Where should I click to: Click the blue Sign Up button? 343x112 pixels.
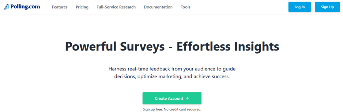pos(327,7)
